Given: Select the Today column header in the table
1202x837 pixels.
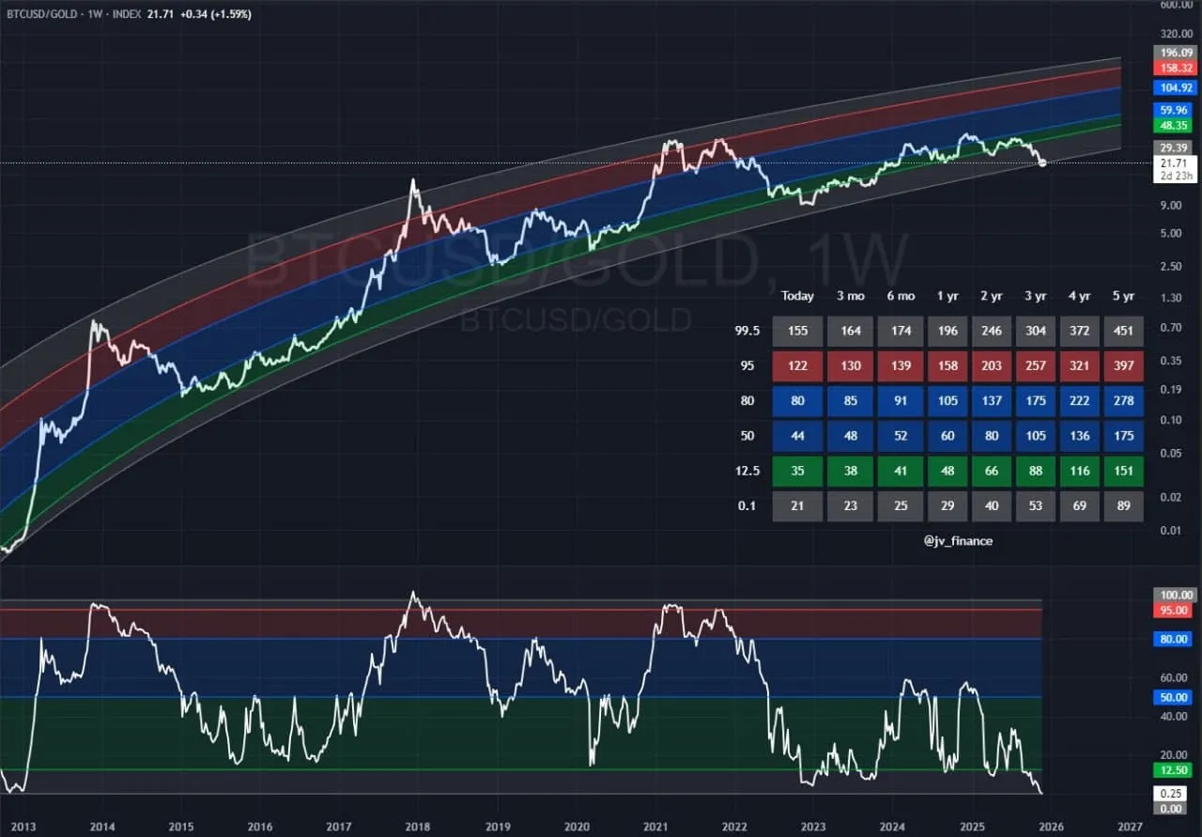Looking at the screenshot, I should (x=796, y=296).
